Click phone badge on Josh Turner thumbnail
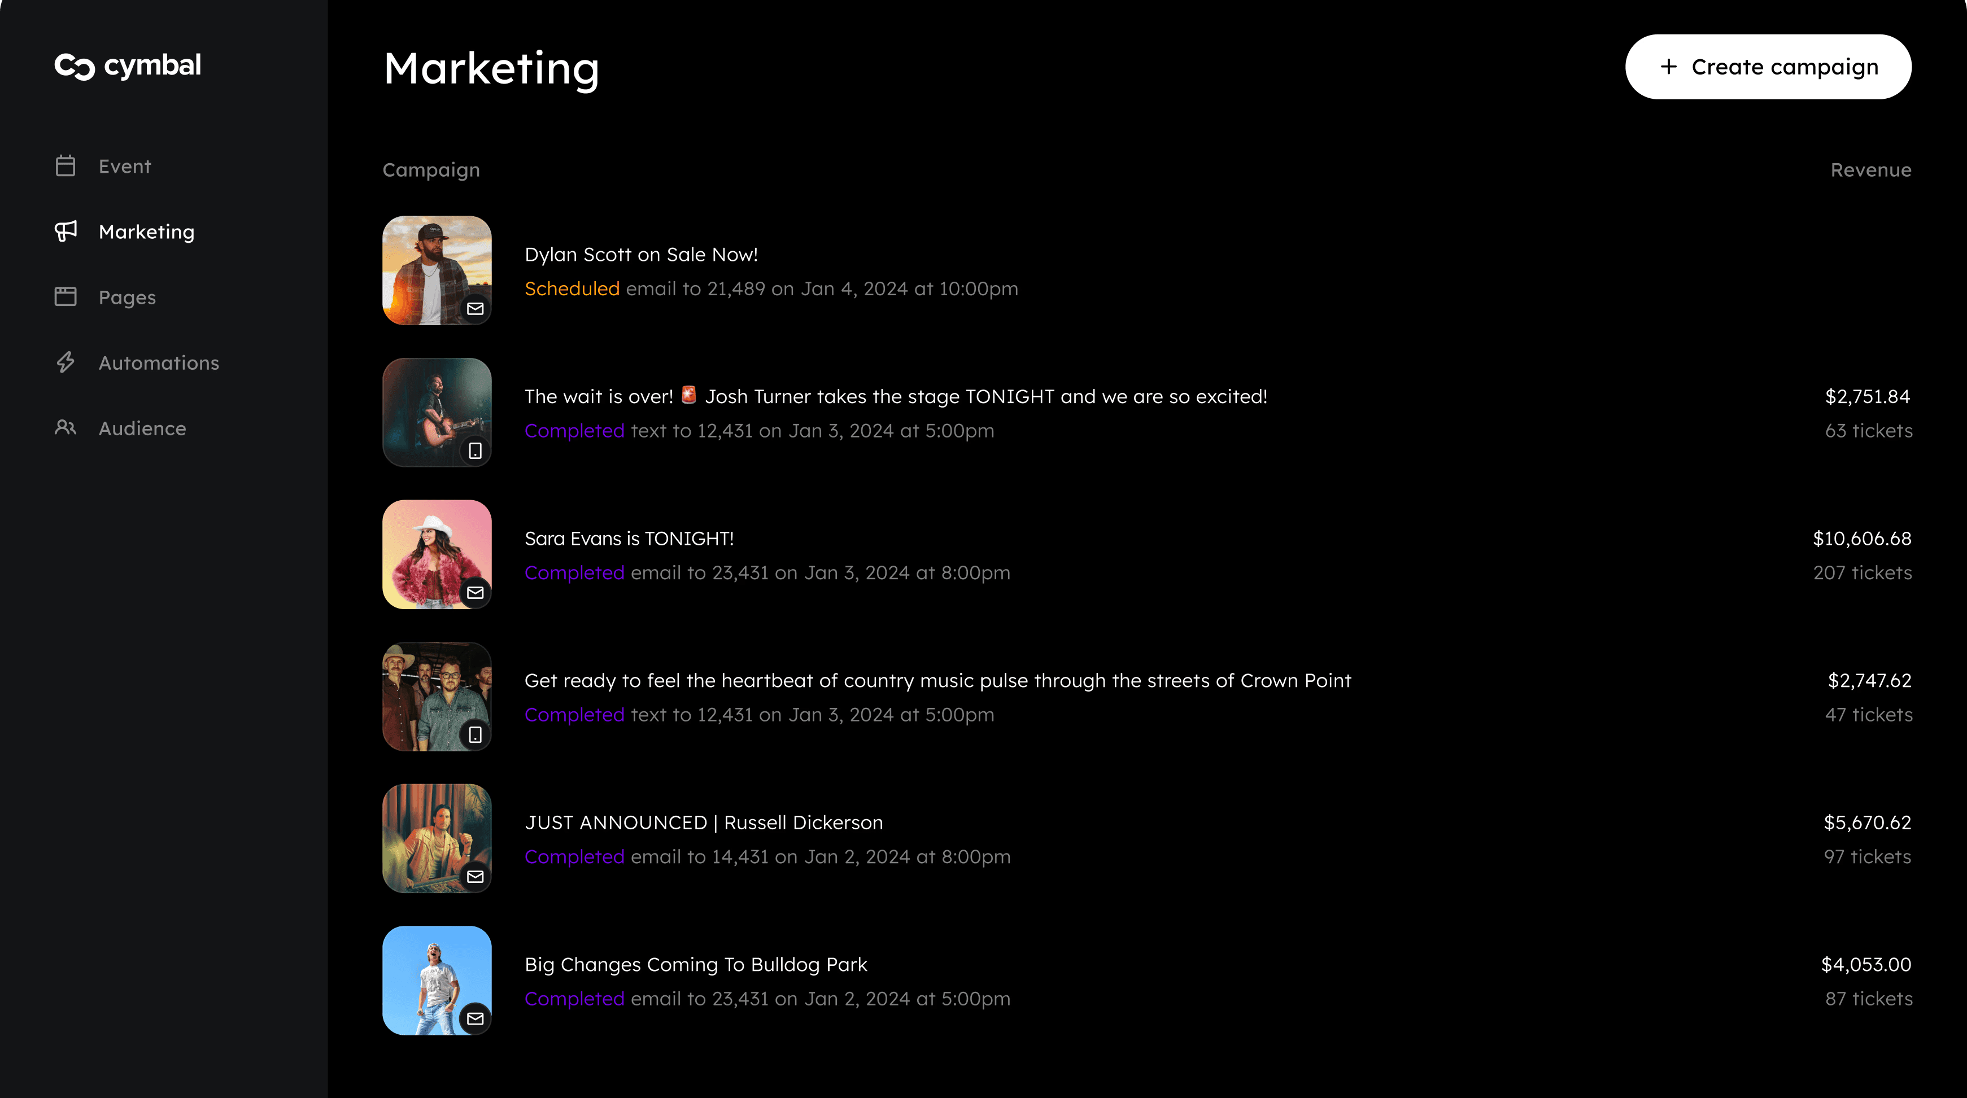This screenshot has height=1098, width=1967. point(475,450)
